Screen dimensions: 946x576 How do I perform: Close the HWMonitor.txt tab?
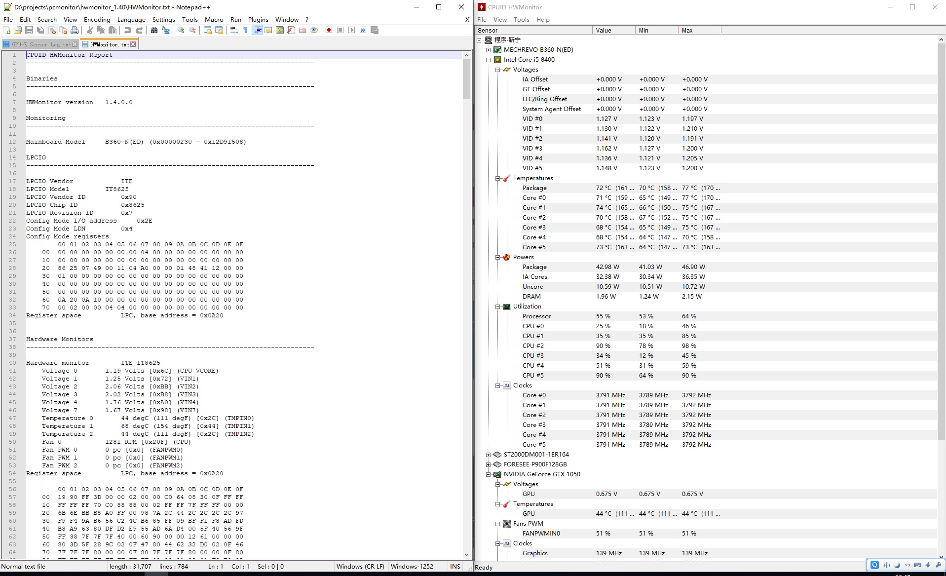[133, 44]
